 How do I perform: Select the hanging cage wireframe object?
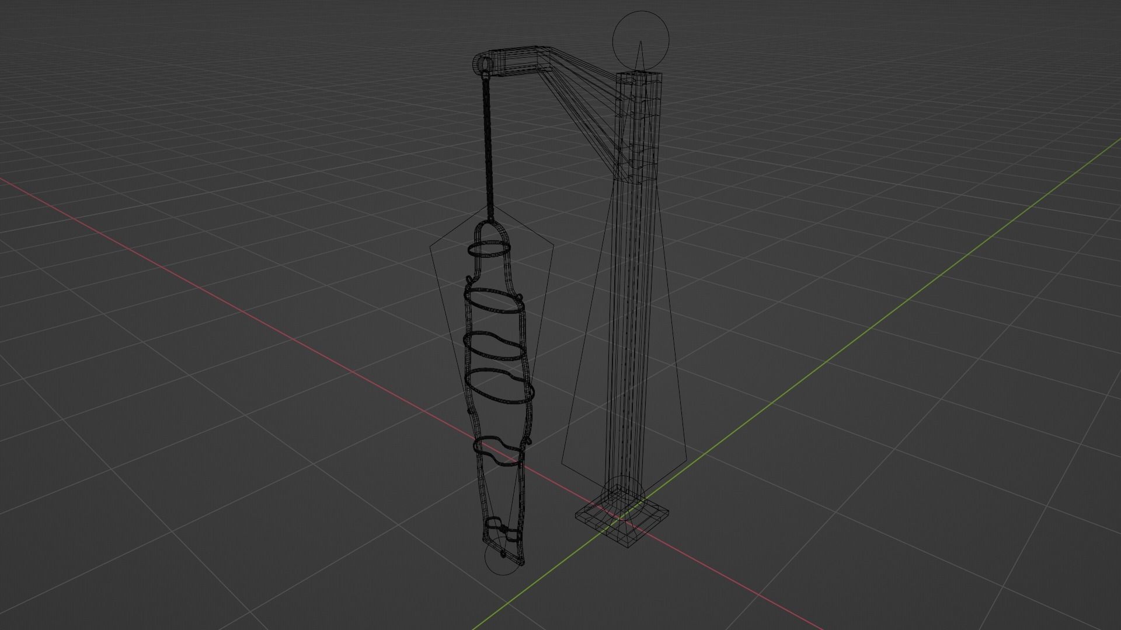(498, 394)
